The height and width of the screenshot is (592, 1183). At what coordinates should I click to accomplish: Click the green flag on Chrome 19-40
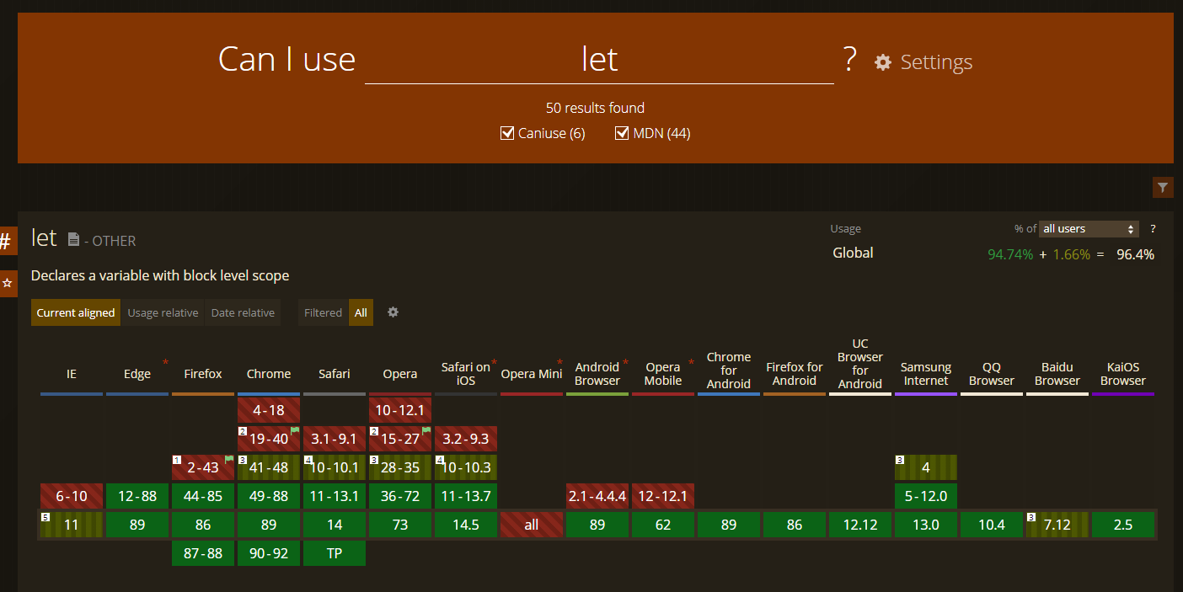[295, 430]
